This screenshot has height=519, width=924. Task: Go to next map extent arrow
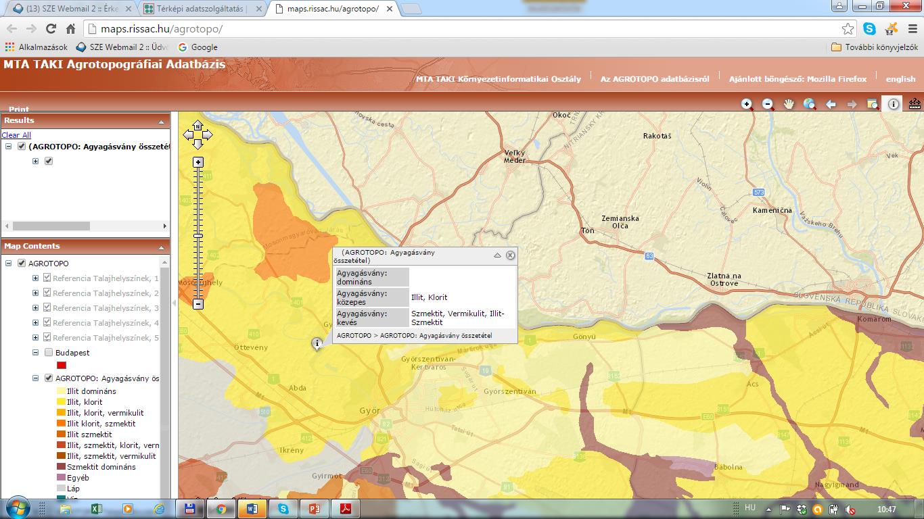[x=852, y=104]
